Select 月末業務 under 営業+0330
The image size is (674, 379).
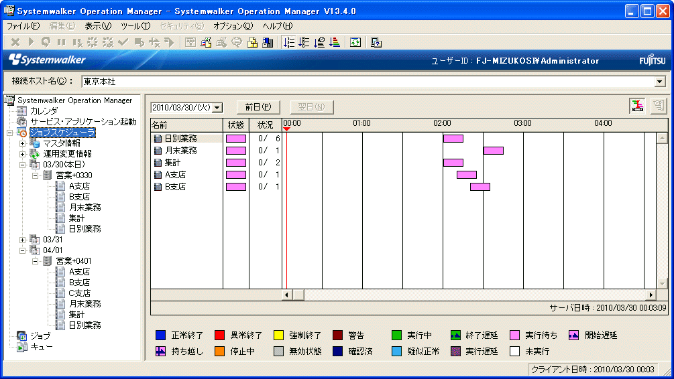(85, 208)
